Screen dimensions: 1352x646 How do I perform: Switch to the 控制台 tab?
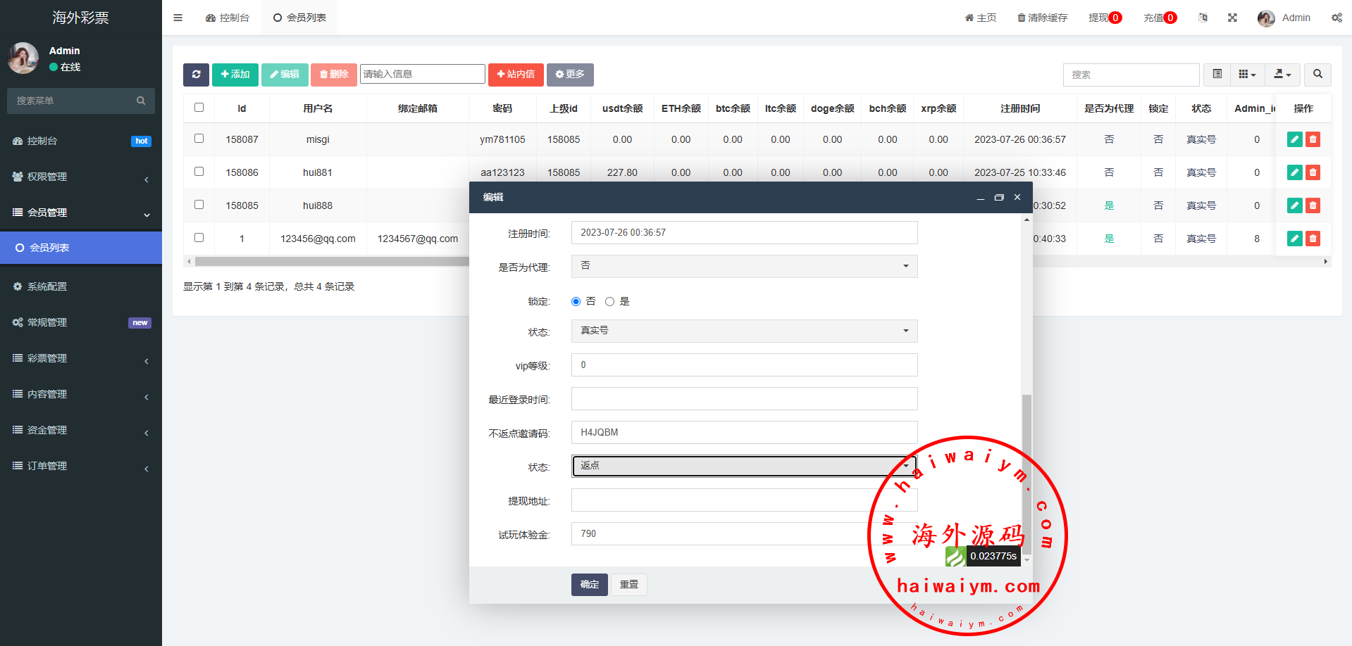point(228,18)
